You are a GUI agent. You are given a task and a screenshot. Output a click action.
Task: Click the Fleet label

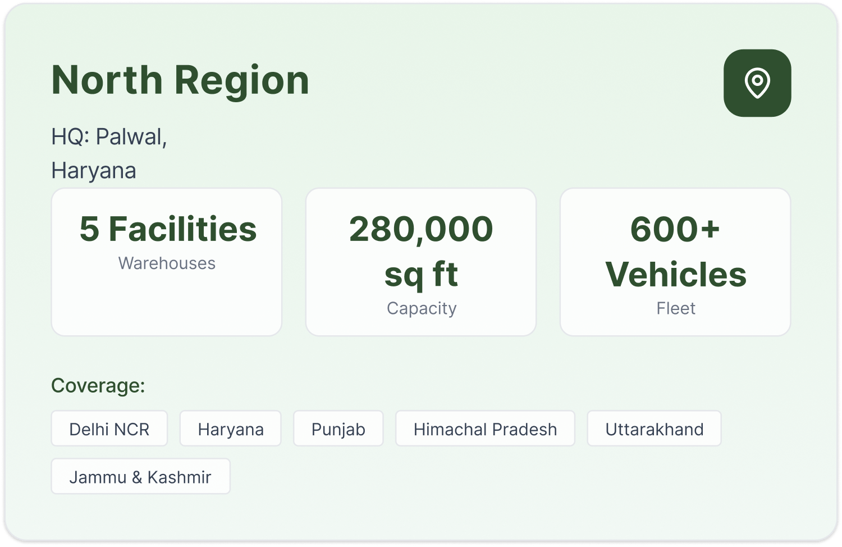click(676, 308)
